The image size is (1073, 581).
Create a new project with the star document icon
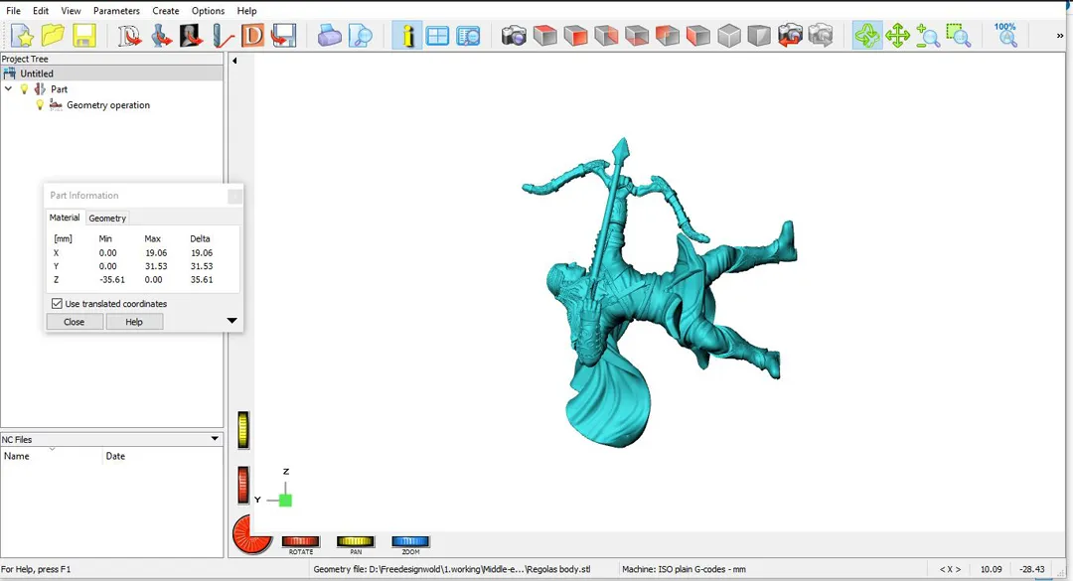click(22, 36)
